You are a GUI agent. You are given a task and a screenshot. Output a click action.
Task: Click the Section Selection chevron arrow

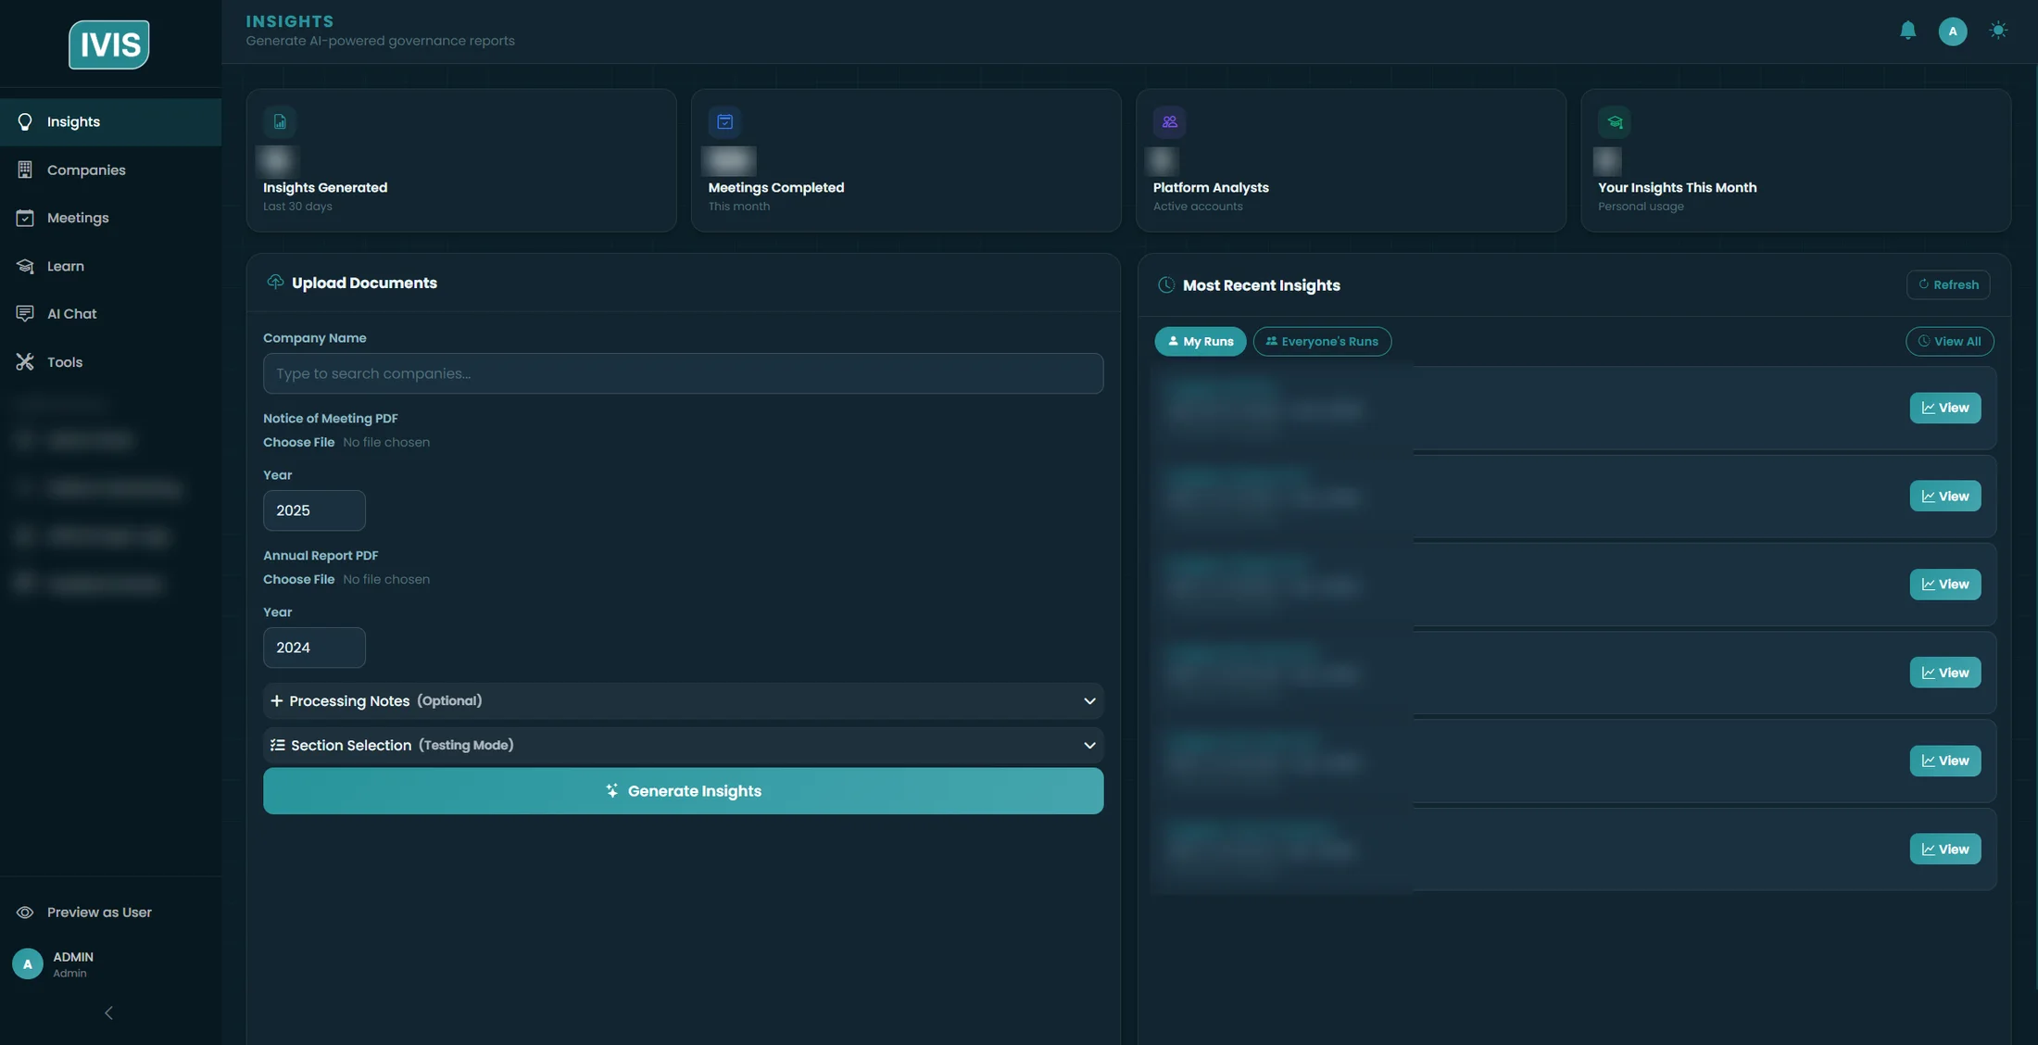pos(1089,746)
